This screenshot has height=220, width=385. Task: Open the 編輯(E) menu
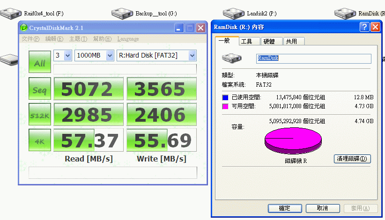[x=54, y=39]
